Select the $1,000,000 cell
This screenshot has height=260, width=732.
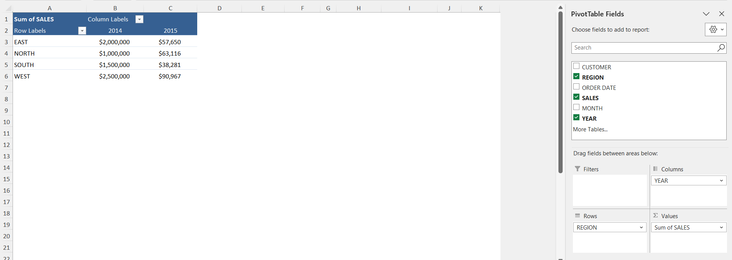115,53
